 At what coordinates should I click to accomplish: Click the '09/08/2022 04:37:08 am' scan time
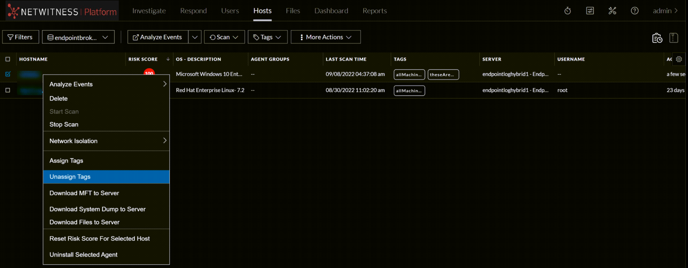point(355,74)
